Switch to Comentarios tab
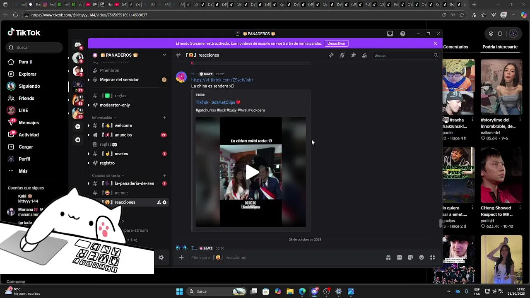The image size is (530, 298). (x=455, y=47)
